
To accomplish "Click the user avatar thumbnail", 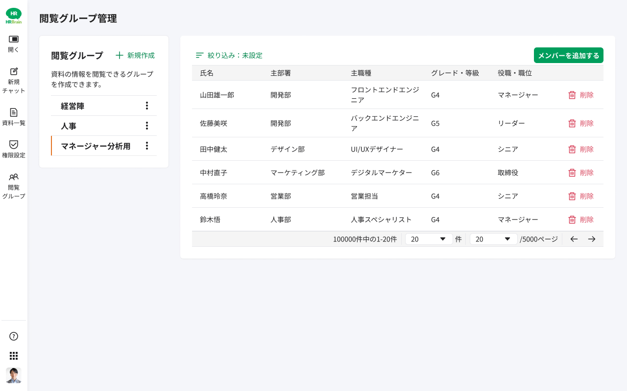I will click(x=14, y=375).
